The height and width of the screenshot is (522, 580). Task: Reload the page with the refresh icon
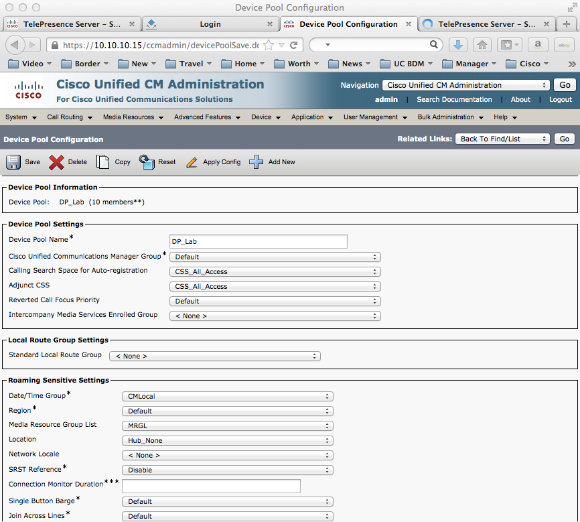pyautogui.click(x=294, y=45)
